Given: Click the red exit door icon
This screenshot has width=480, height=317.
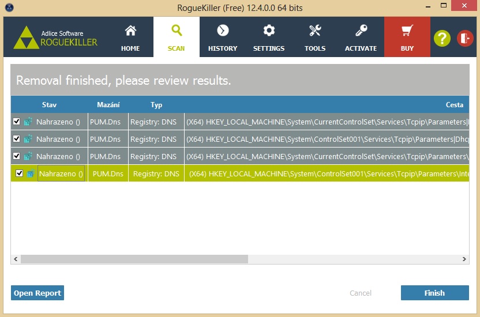Looking at the screenshot, I should pyautogui.click(x=465, y=39).
